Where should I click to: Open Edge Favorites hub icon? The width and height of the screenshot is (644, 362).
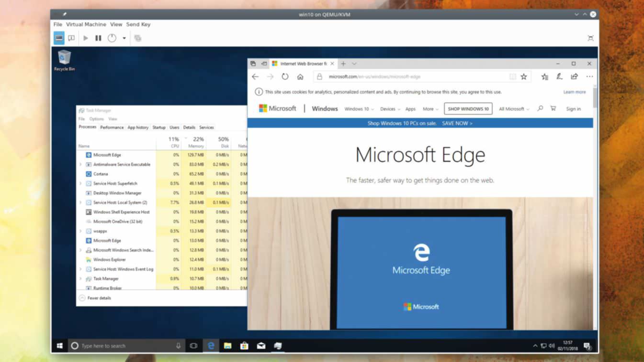544,76
